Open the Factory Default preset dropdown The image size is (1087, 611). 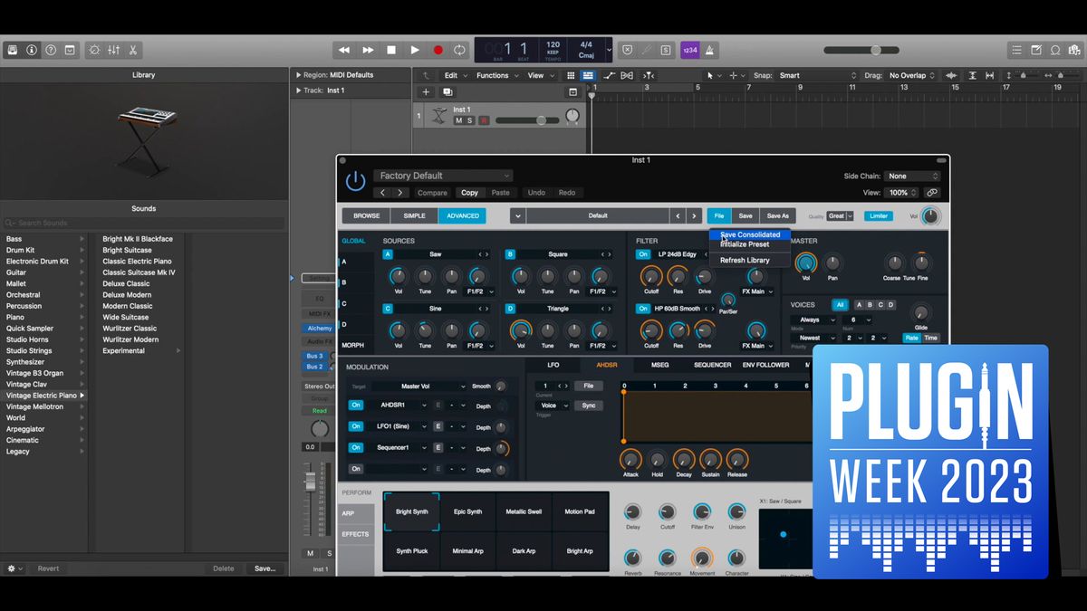[443, 175]
